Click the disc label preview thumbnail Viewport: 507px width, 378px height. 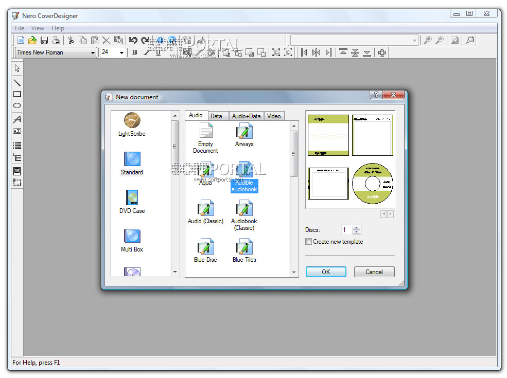click(x=373, y=184)
